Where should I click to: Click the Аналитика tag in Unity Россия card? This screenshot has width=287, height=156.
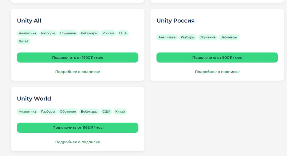[167, 37]
